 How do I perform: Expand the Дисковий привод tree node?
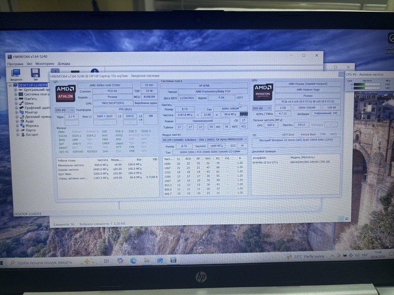pyautogui.click(x=16, y=117)
